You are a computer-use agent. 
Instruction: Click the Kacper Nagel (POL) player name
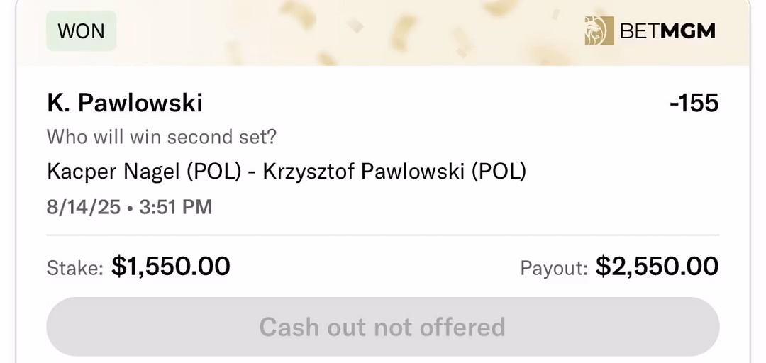tap(144, 171)
